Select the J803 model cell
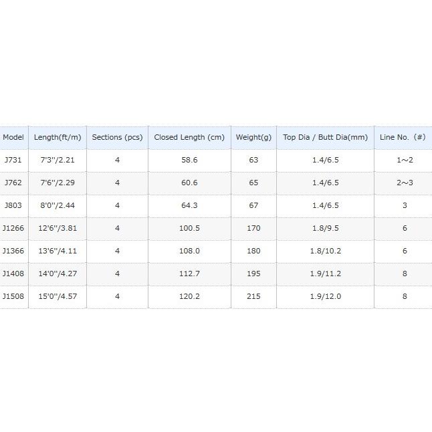Image resolution: width=432 pixels, height=432 pixels. (13, 206)
